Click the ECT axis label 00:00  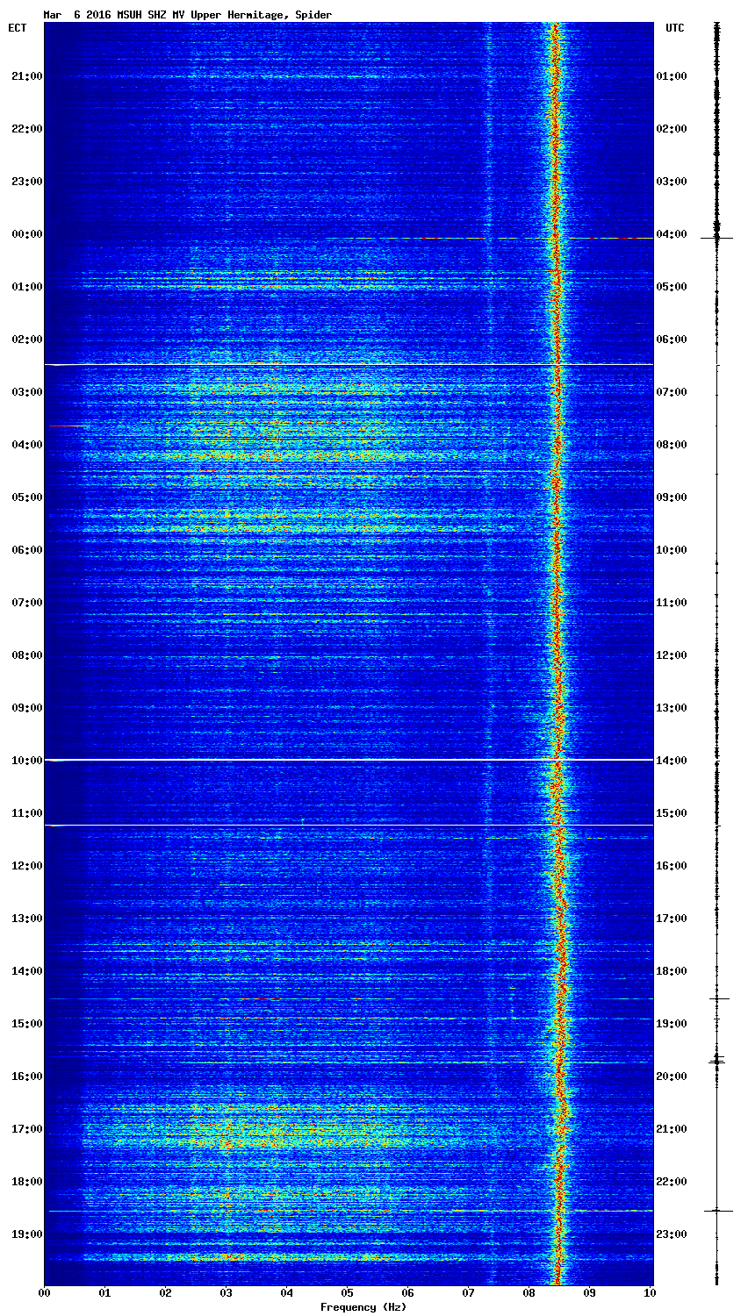point(26,234)
